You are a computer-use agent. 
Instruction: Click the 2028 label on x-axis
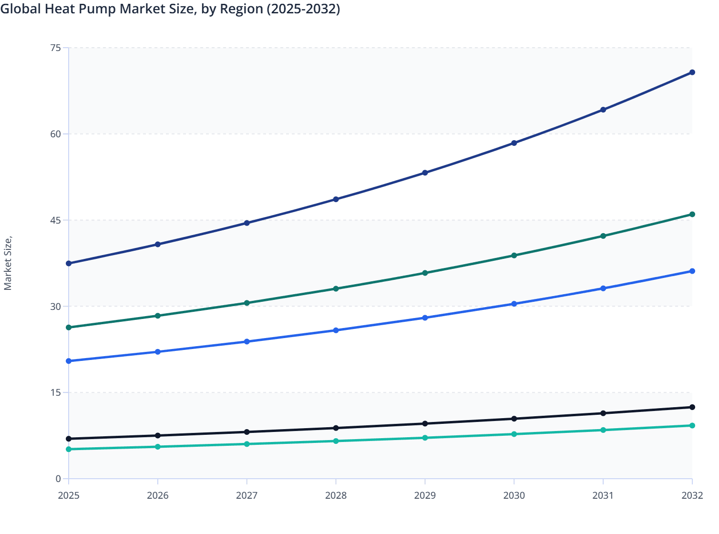click(x=336, y=496)
